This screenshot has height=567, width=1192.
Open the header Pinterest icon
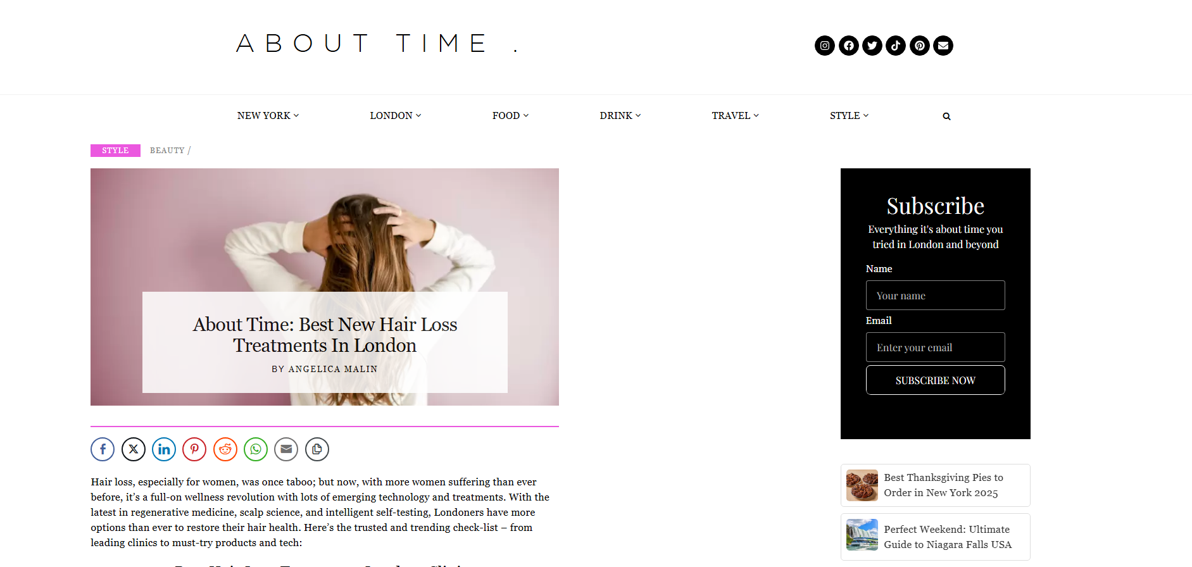[x=920, y=46]
